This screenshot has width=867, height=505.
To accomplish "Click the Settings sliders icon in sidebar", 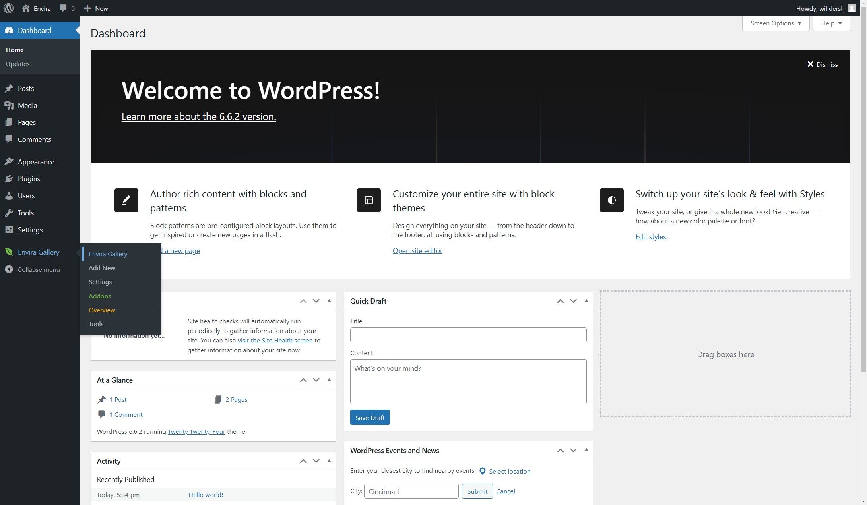I will (x=9, y=230).
